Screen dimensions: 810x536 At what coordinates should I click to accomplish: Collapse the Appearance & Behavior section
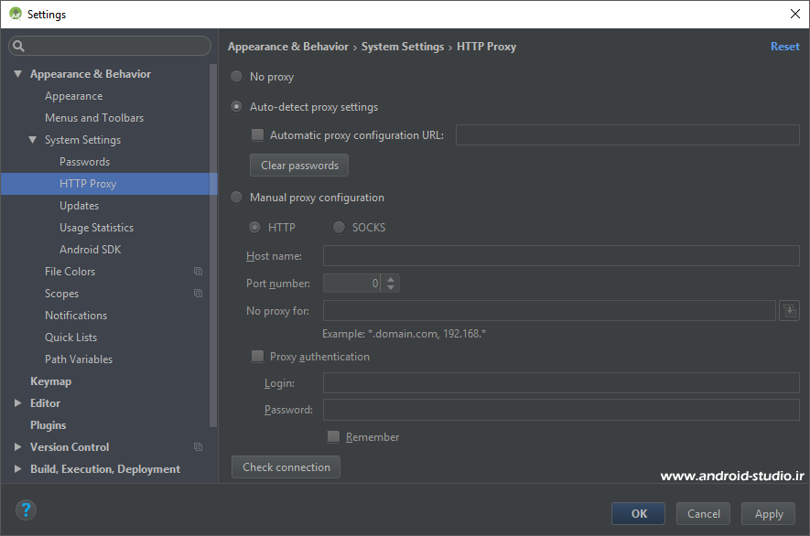[17, 73]
